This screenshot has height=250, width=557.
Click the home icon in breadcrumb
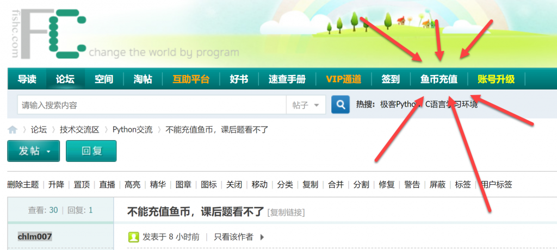pyautogui.click(x=13, y=130)
